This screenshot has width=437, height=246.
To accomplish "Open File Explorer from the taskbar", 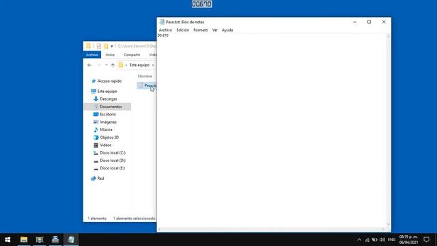I will point(24,240).
